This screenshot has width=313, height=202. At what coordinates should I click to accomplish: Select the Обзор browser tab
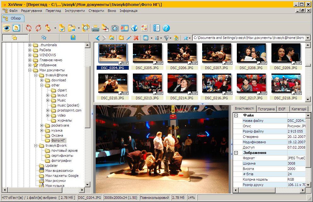pos(13,18)
